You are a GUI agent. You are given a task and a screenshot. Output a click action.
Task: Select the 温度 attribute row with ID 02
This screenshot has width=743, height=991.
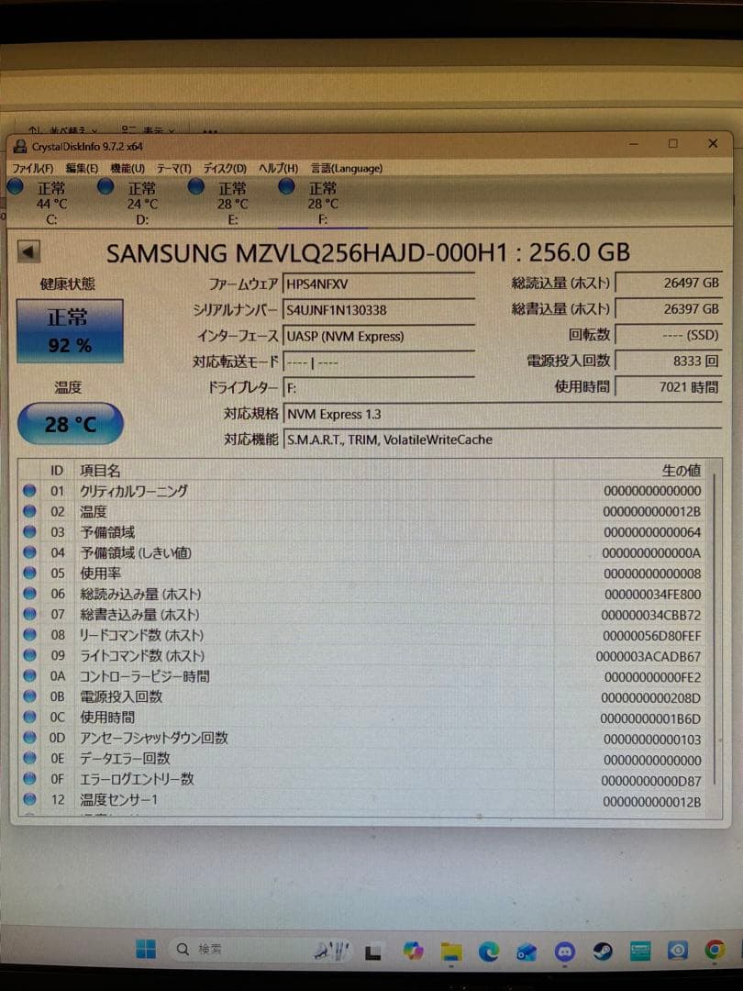click(364, 511)
